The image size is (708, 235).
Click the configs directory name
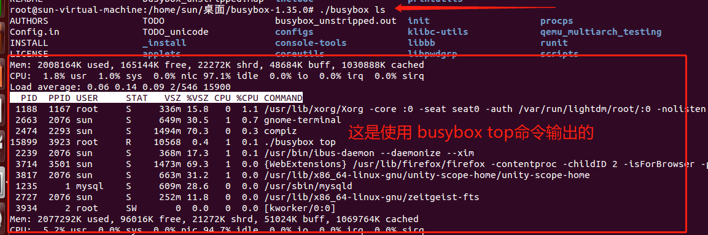tap(294, 32)
